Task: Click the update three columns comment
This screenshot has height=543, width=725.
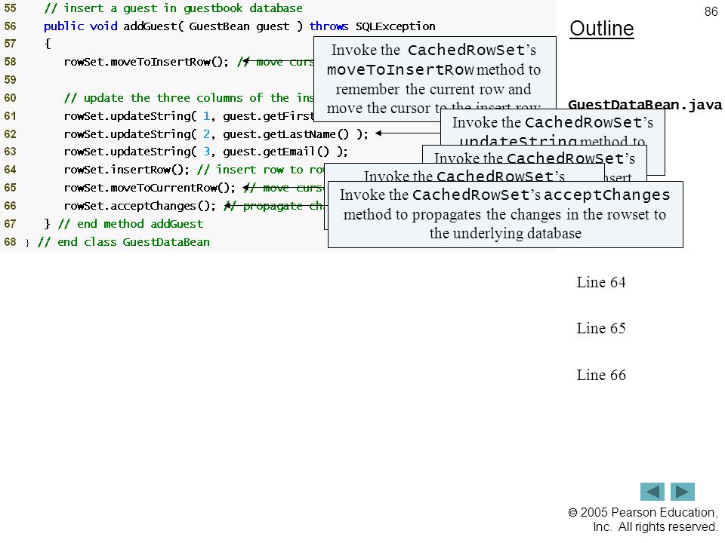Action: [x=189, y=98]
